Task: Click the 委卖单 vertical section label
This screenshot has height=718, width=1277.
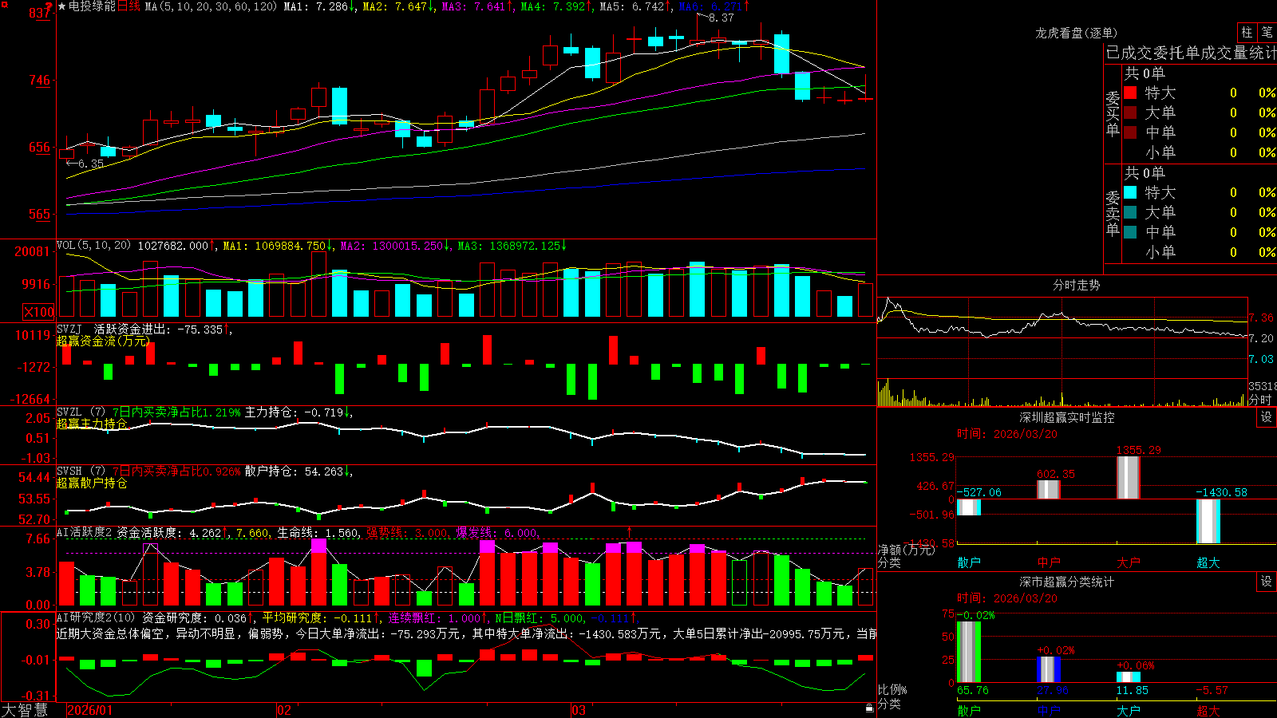Action: [x=1113, y=212]
